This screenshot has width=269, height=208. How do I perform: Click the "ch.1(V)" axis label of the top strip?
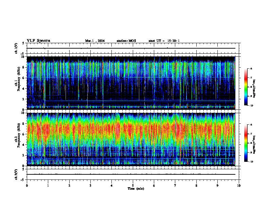tap(16, 48)
